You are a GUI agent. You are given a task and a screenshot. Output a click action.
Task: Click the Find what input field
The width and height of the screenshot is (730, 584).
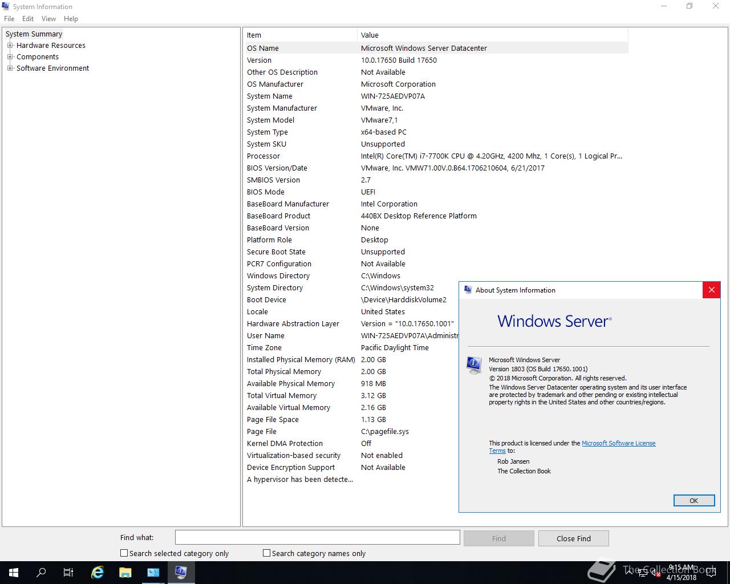pos(317,537)
